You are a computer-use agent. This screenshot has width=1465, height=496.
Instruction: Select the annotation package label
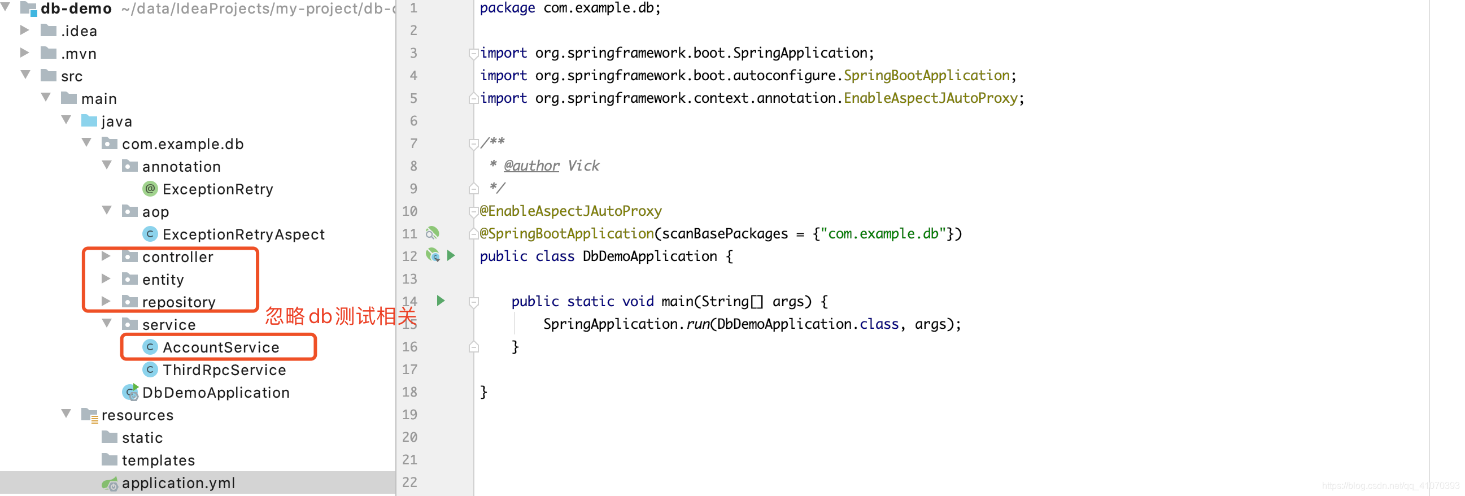tap(181, 166)
